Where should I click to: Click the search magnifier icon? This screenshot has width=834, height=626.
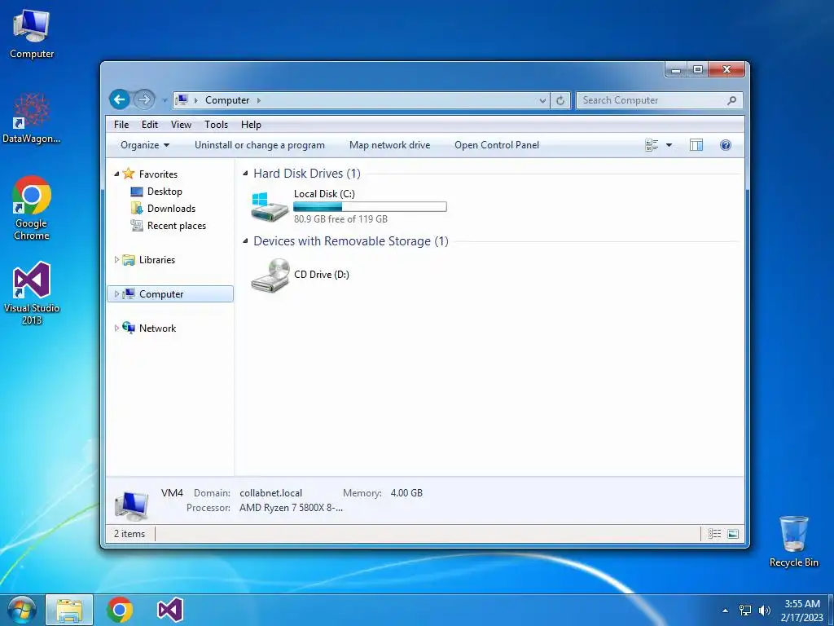732,100
